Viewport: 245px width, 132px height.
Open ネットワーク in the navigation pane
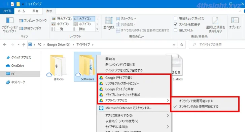(x=15, y=82)
